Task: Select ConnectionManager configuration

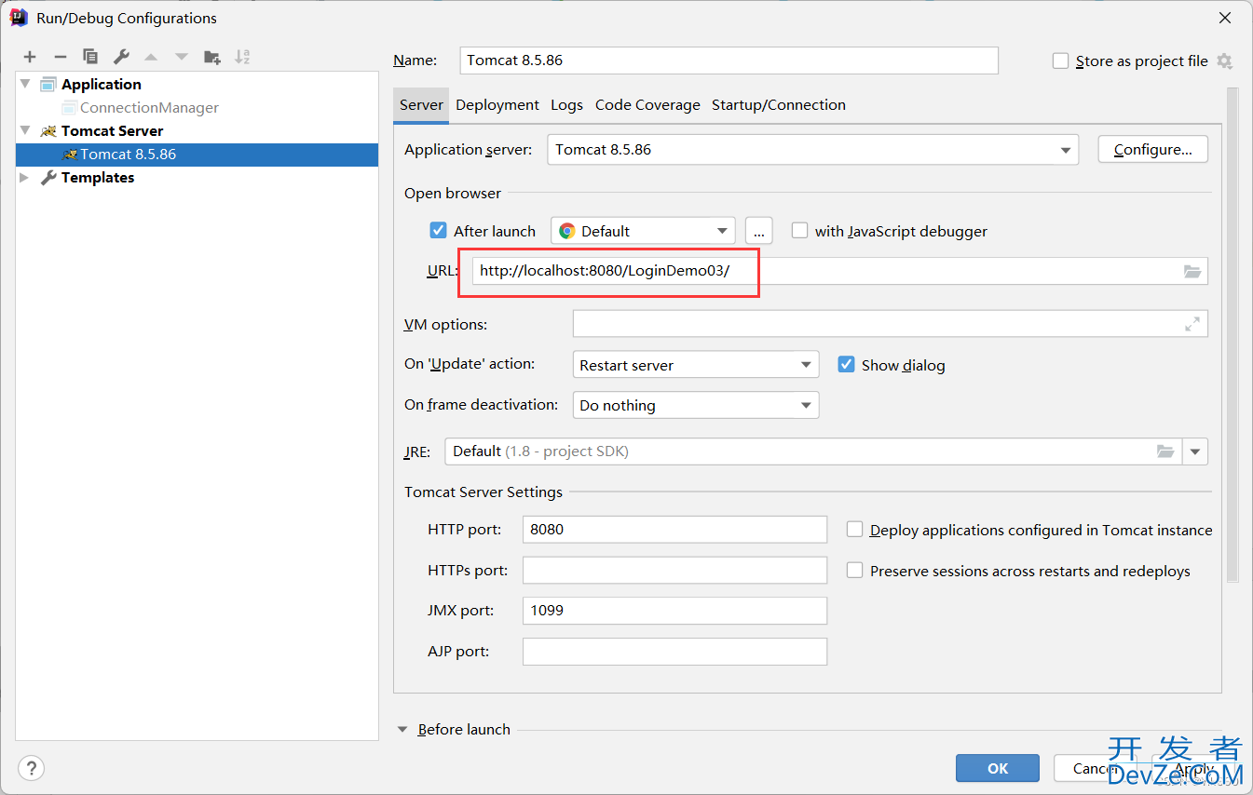Action: click(x=149, y=108)
